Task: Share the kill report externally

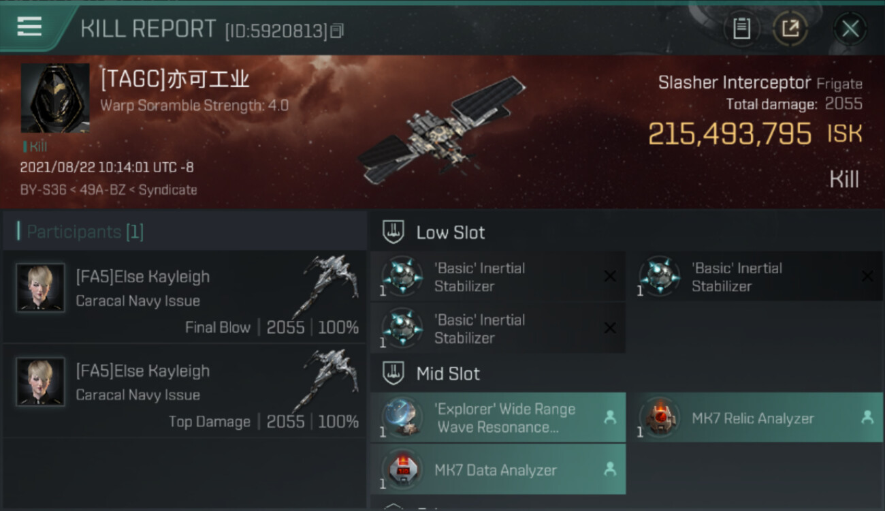Action: 790,29
